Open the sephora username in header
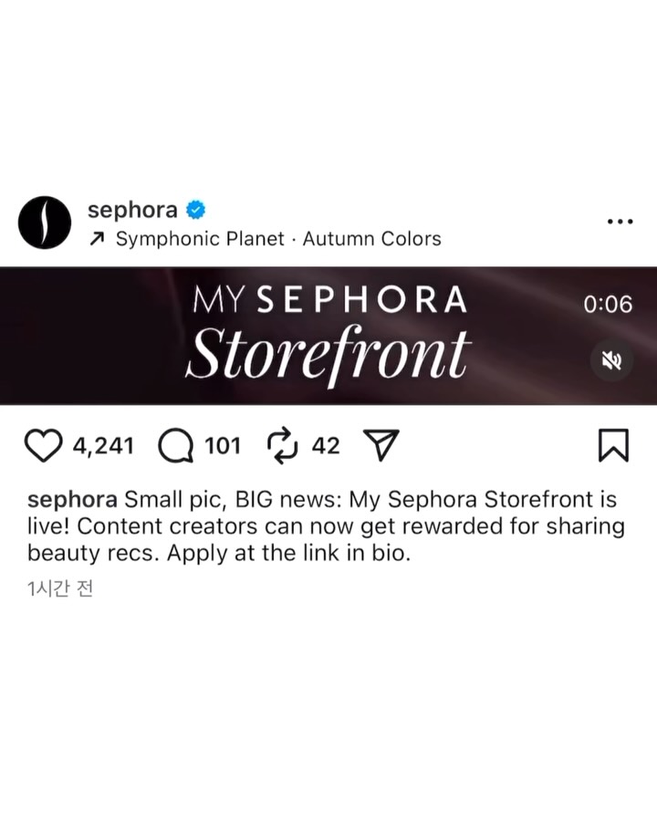The width and height of the screenshot is (657, 821). pos(132,210)
